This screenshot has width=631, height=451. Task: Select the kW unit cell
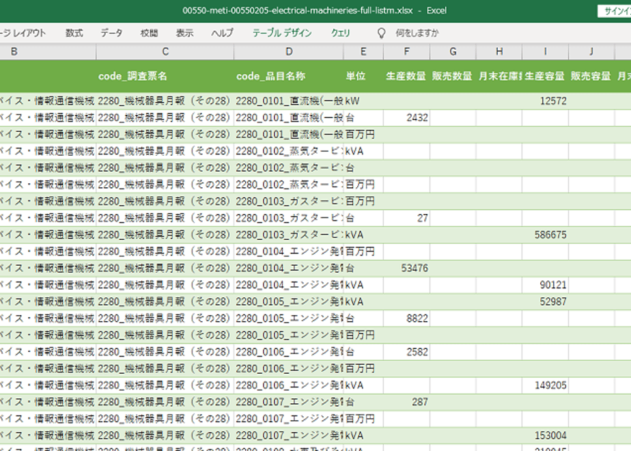(x=363, y=101)
